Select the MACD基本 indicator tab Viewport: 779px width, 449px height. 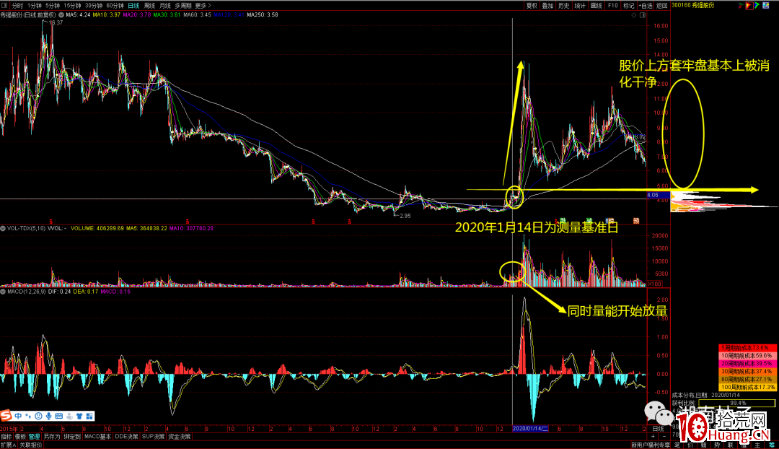point(97,437)
